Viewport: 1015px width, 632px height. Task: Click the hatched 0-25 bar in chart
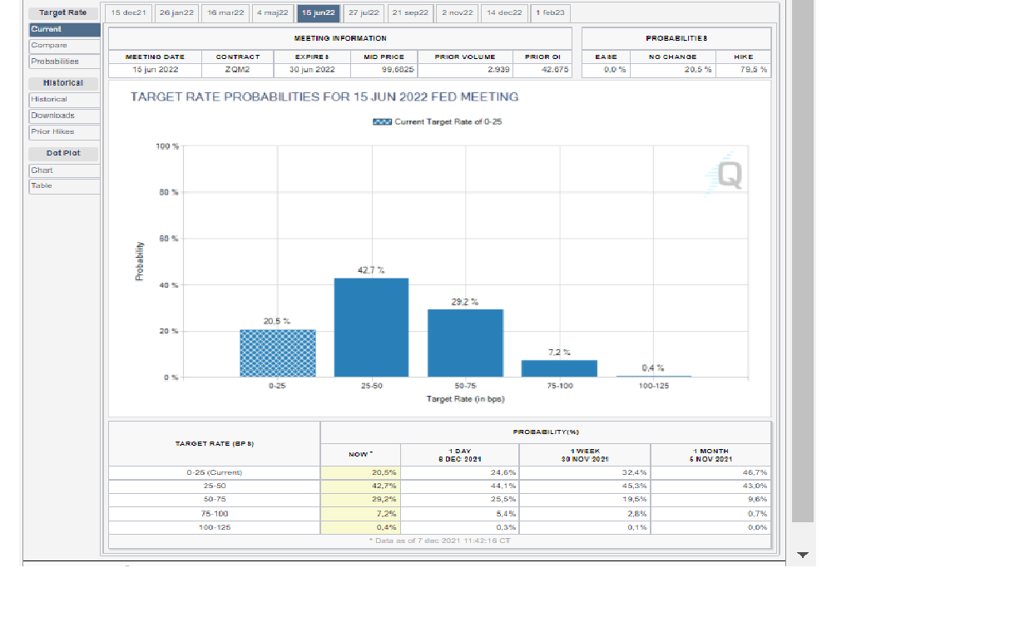pos(278,353)
